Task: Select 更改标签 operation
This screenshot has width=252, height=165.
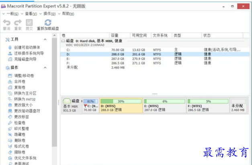Action: [x=21, y=117]
